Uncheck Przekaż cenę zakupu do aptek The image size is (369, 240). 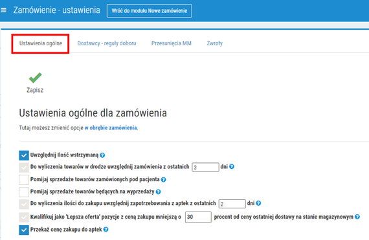(x=24, y=230)
